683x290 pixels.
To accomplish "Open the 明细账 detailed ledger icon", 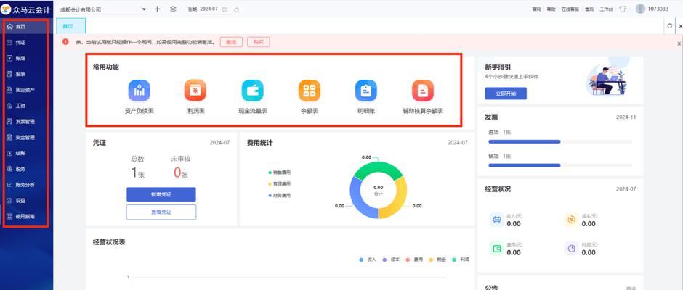I will click(x=366, y=91).
